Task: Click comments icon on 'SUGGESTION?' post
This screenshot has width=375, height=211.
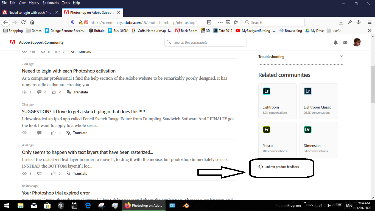Action: (x=39, y=133)
